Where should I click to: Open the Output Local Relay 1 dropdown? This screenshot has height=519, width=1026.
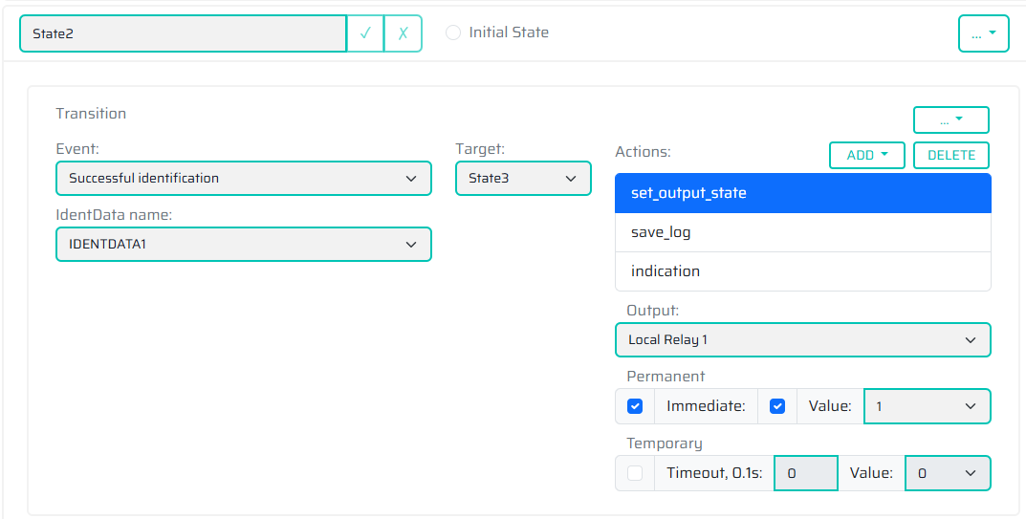click(x=803, y=339)
